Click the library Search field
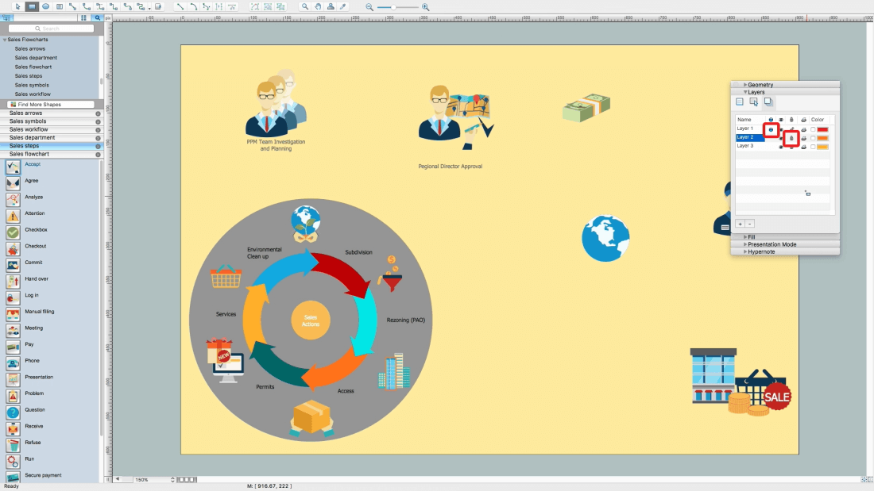 tap(51, 28)
